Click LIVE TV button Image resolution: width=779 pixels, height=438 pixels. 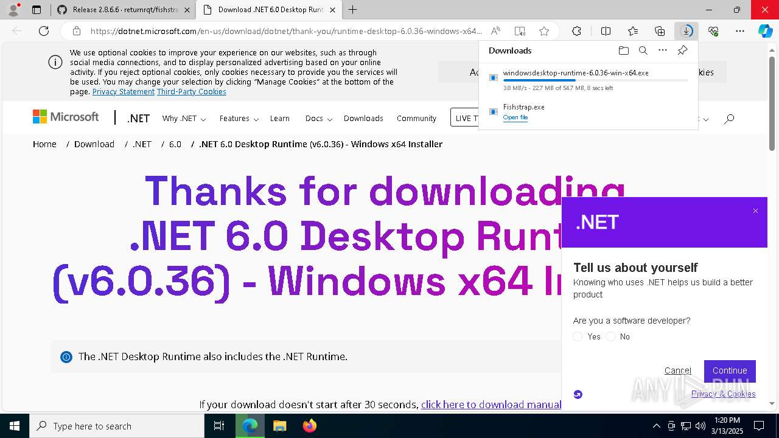(466, 118)
